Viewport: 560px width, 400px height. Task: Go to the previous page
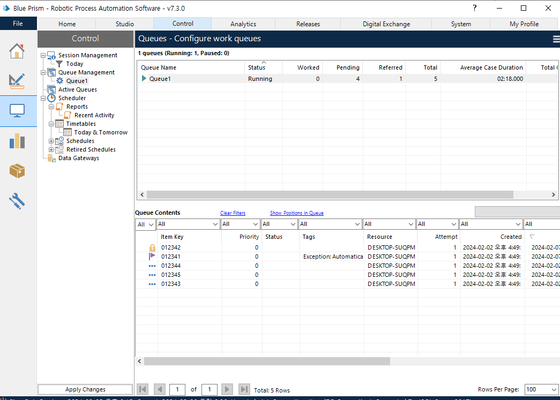pyautogui.click(x=160, y=389)
